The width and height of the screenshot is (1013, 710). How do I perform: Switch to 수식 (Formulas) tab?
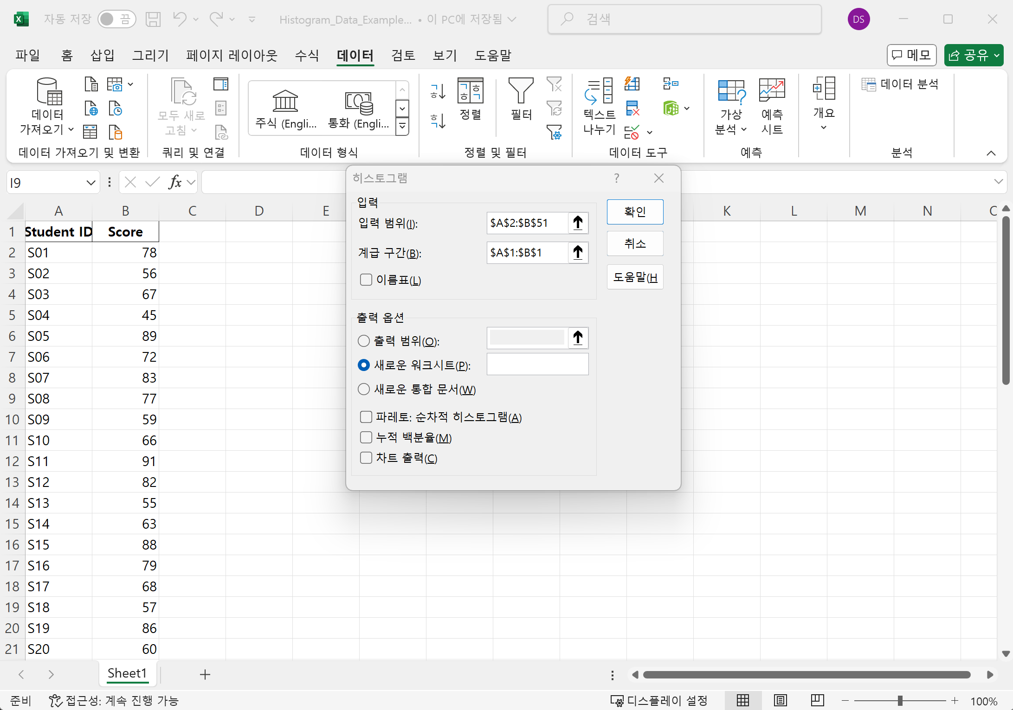coord(307,55)
